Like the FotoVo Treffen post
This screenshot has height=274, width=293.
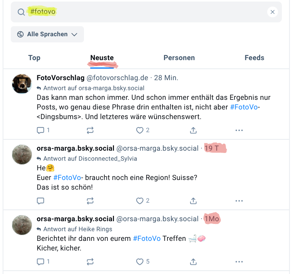(x=140, y=262)
